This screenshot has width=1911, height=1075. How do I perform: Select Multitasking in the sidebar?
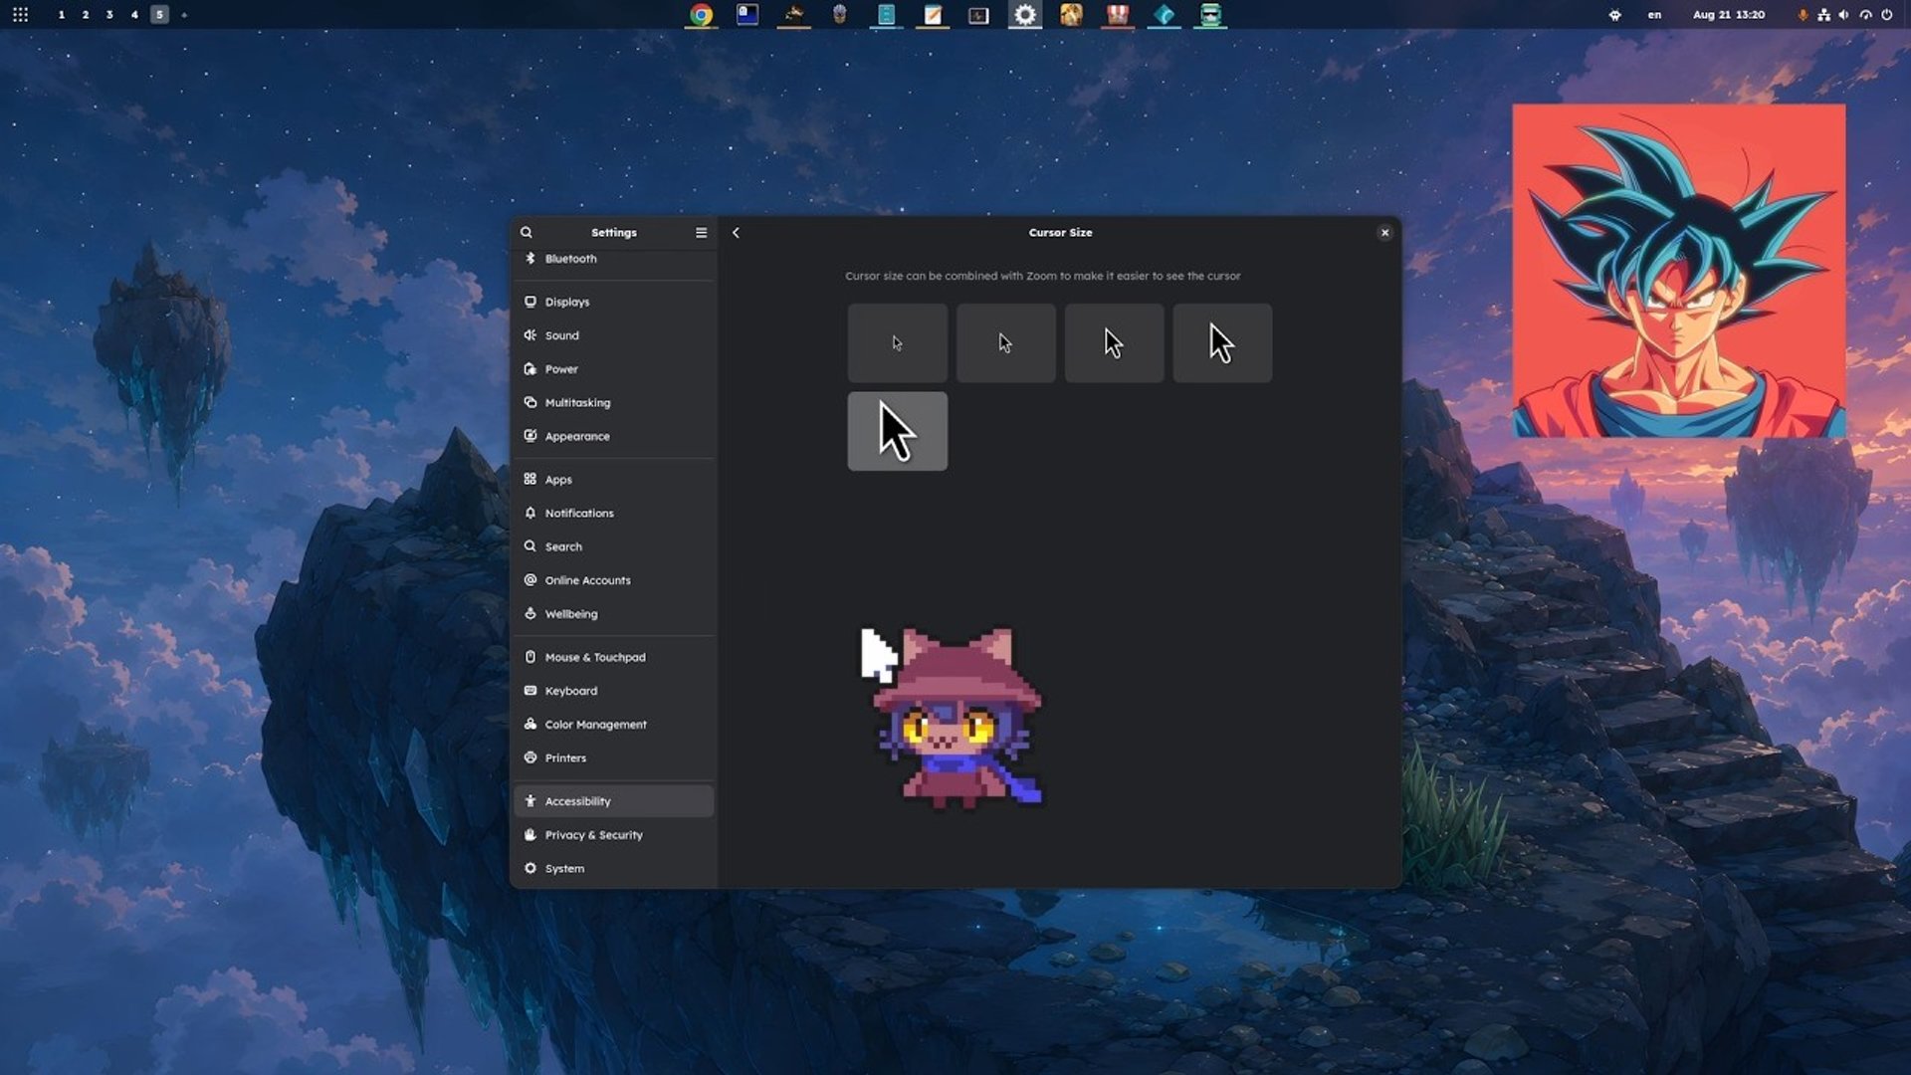tap(614, 403)
